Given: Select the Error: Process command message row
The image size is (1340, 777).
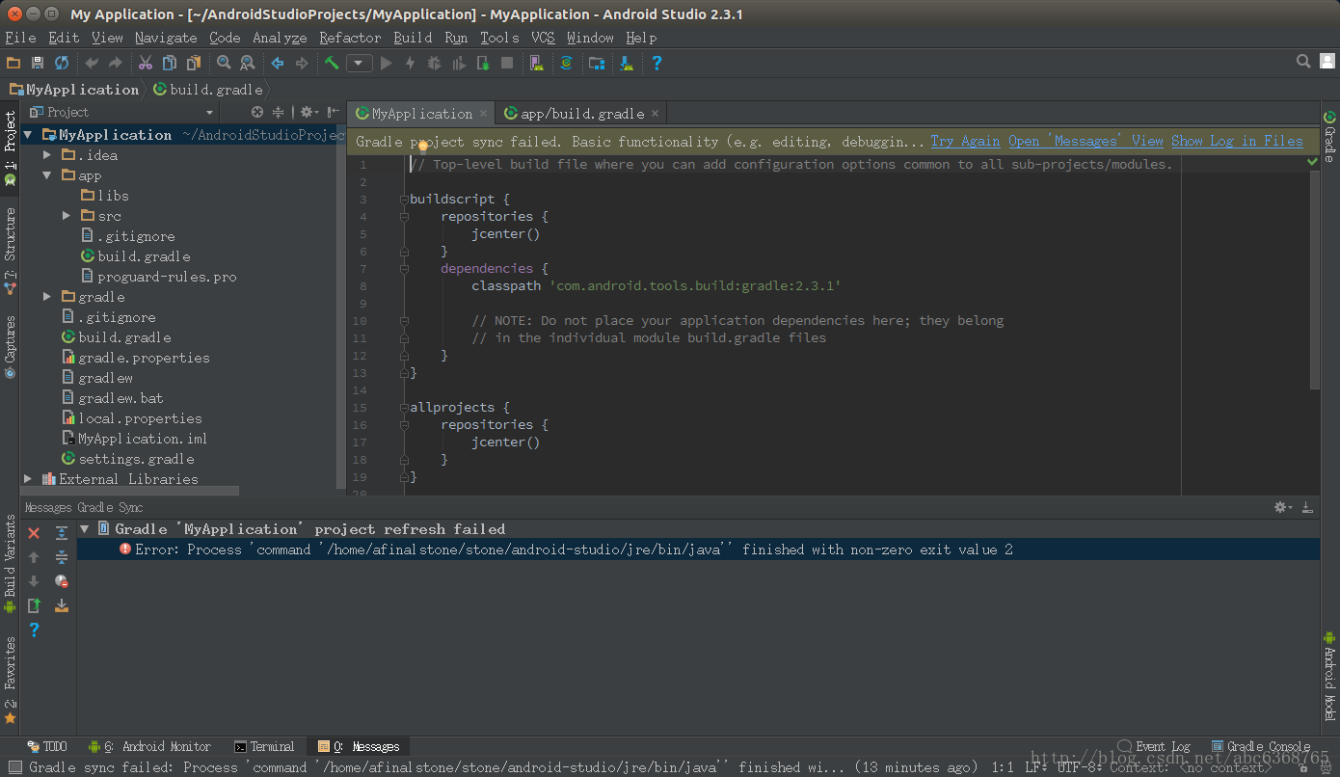Looking at the screenshot, I should (697, 549).
